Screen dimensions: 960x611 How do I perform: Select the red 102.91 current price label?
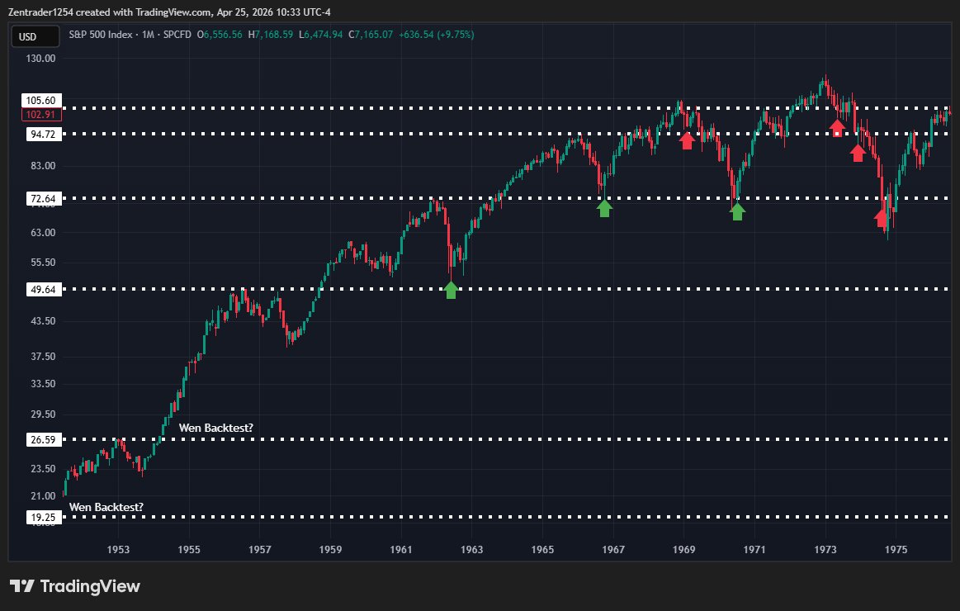point(41,114)
